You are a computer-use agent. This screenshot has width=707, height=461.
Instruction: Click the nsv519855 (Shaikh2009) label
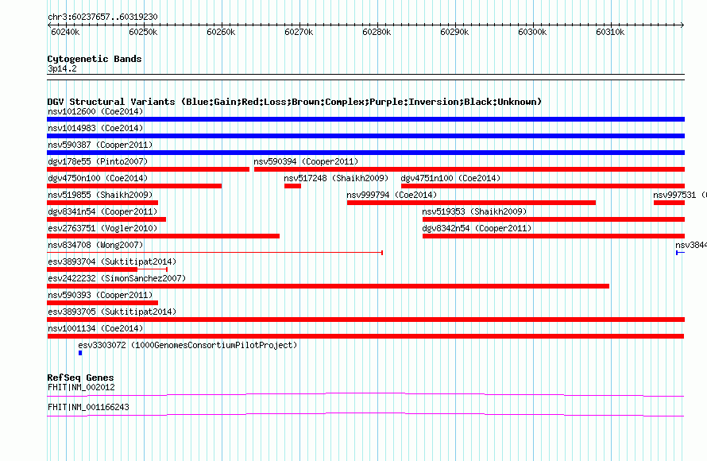[100, 195]
